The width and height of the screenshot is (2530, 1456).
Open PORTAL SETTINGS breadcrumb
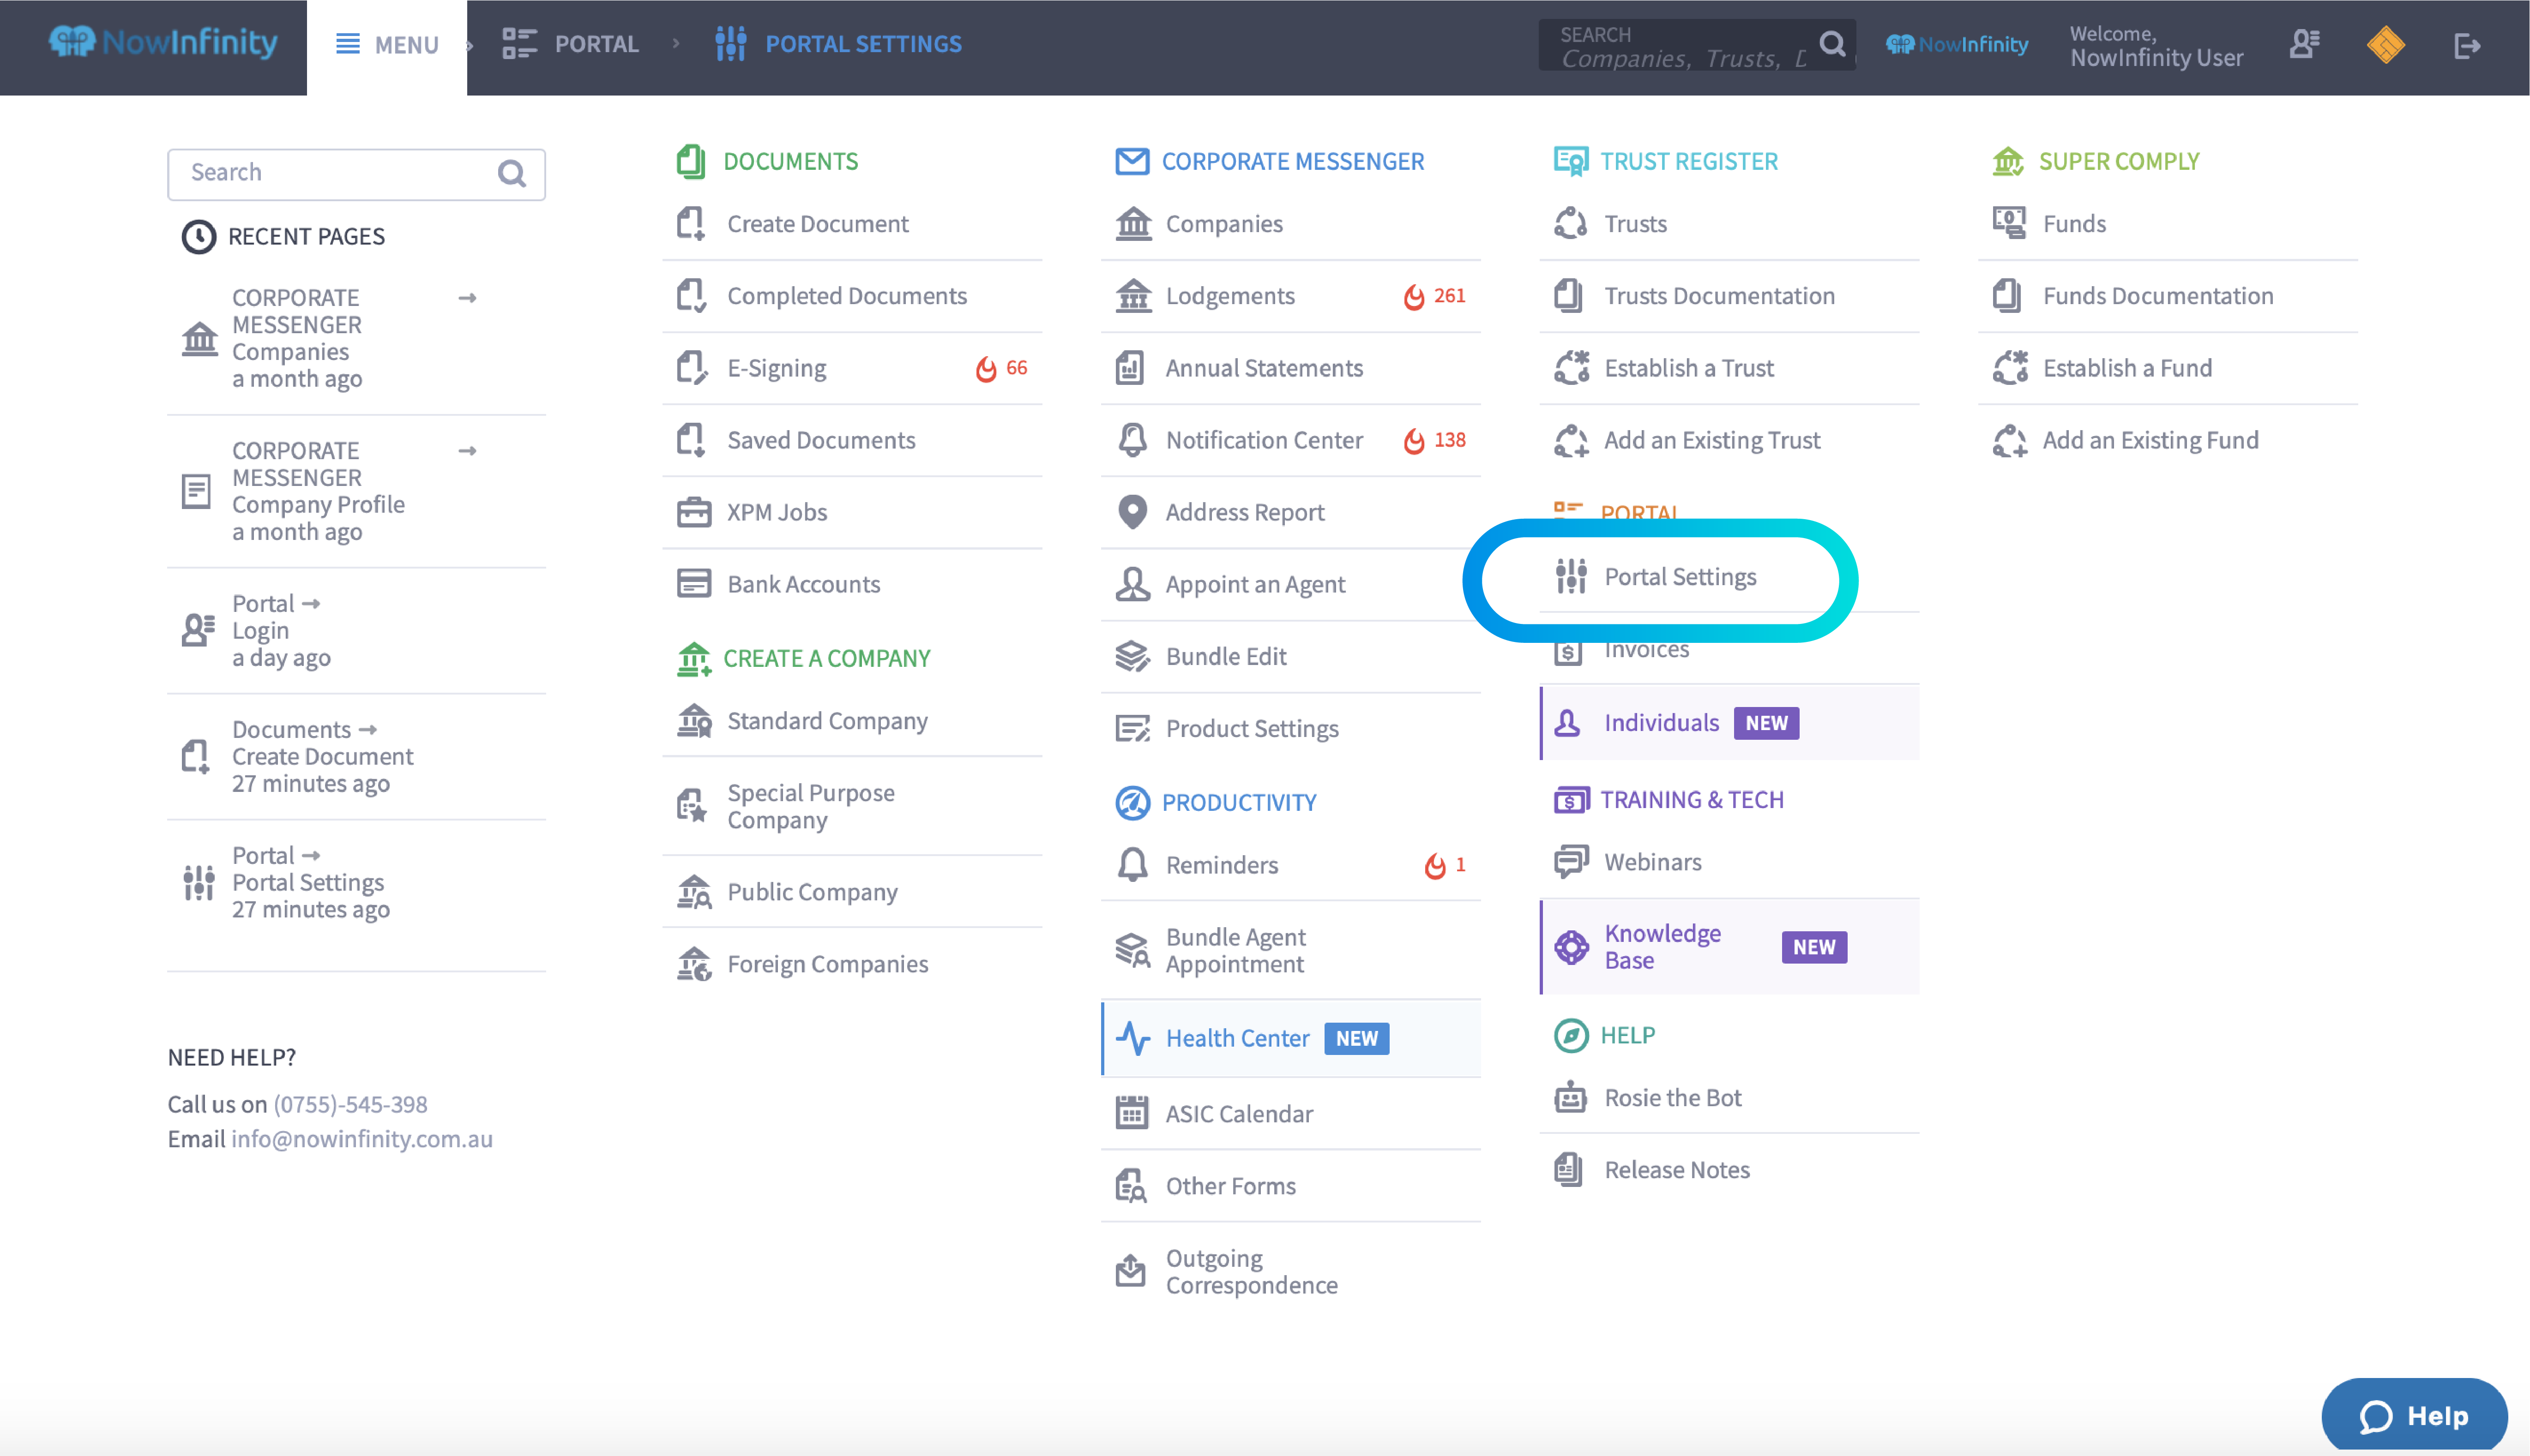point(838,44)
